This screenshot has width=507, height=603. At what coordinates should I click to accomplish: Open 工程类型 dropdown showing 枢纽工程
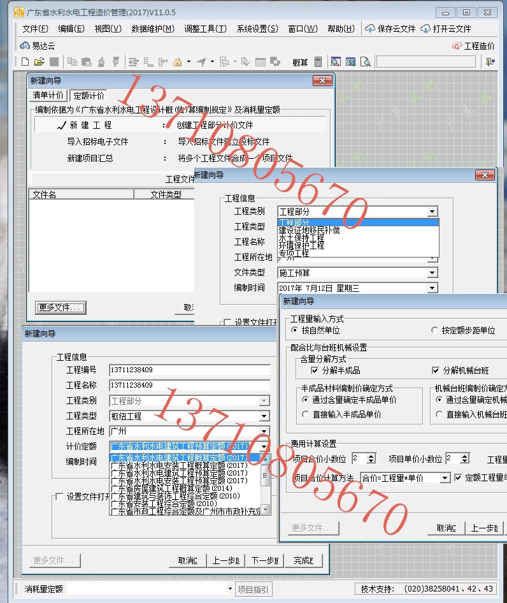[x=264, y=416]
